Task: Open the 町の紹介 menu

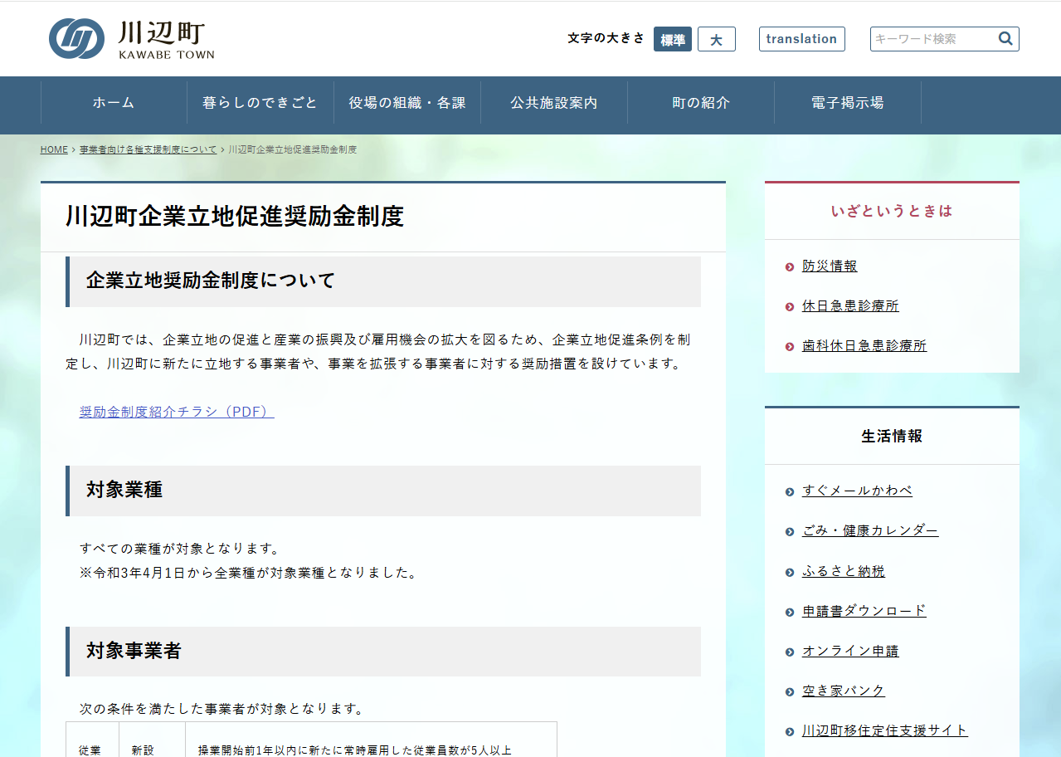Action: click(701, 103)
